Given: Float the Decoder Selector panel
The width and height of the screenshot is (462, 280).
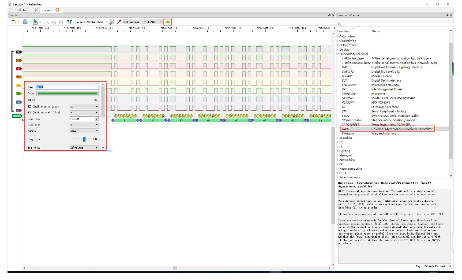Looking at the screenshot, I should (447, 15).
